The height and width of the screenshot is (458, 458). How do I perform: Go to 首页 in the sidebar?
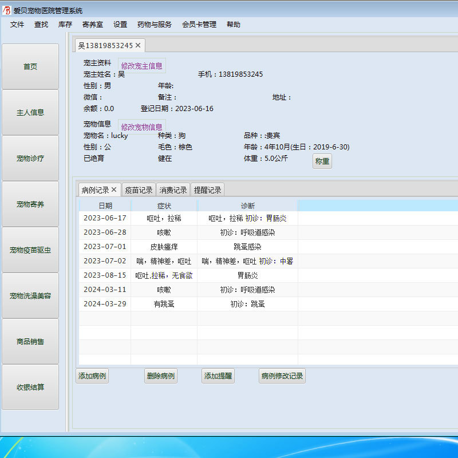pyautogui.click(x=30, y=66)
